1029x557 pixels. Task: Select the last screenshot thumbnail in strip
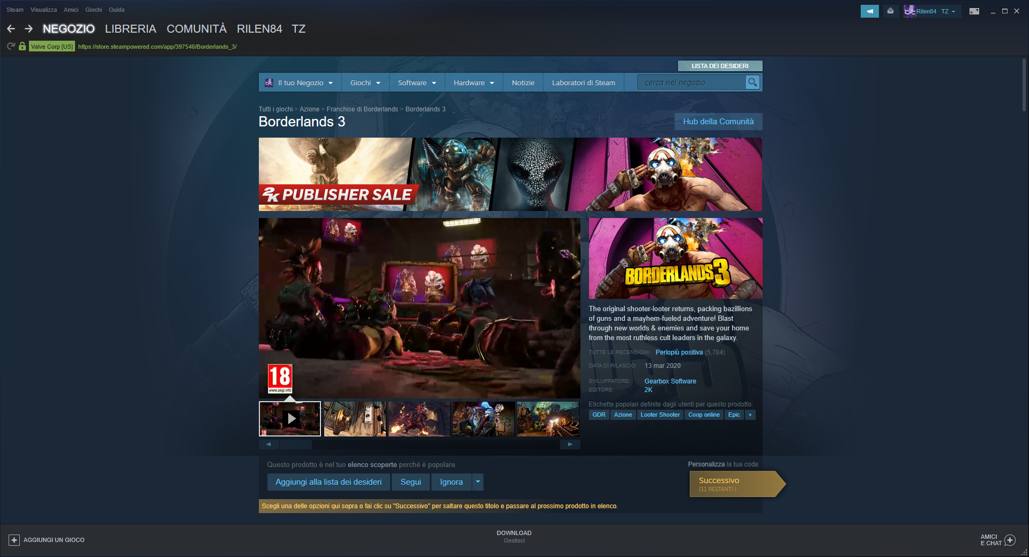(548, 419)
